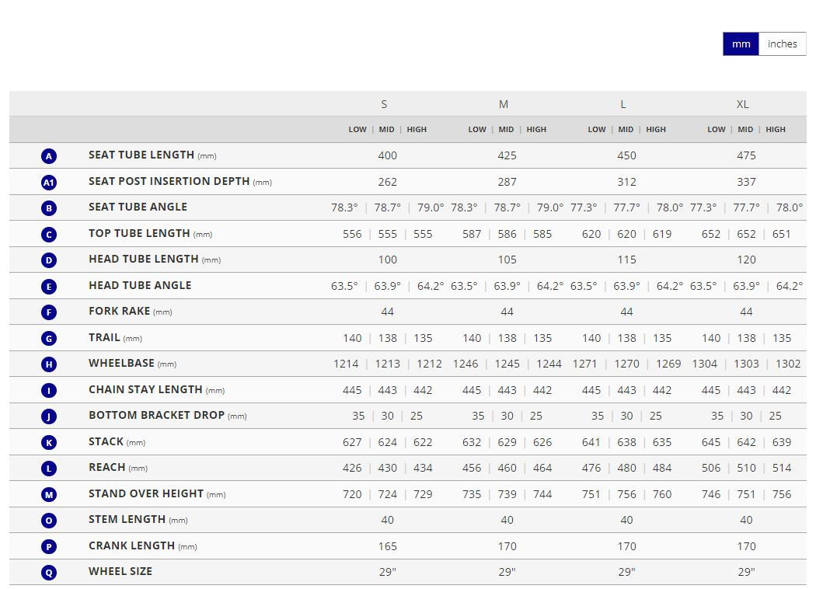Select the mm unit toggle
Image resolution: width=816 pixels, height=589 pixels.
click(x=741, y=44)
